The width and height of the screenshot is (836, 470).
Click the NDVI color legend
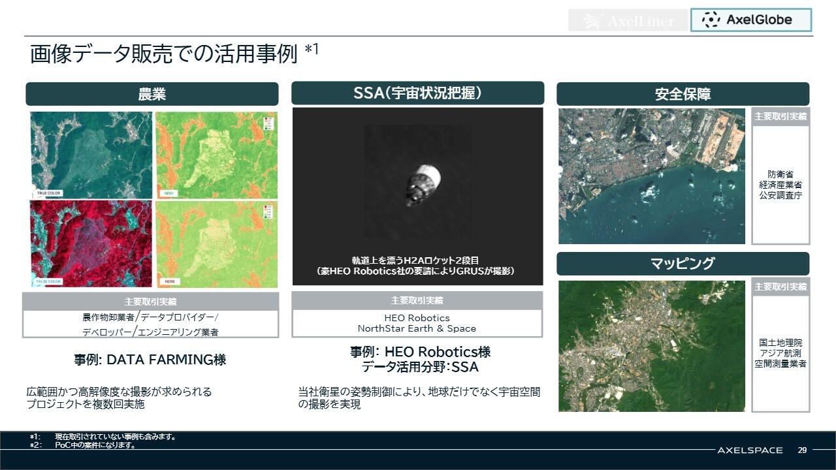[268, 124]
